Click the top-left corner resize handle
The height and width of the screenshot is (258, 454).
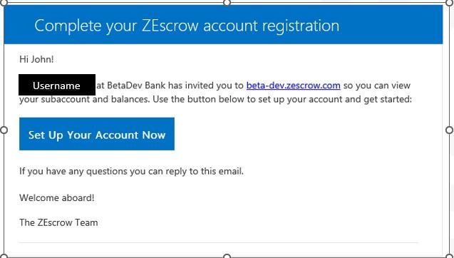pyautogui.click(x=4, y=2)
